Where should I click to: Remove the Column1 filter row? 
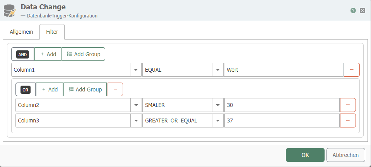(x=352, y=70)
